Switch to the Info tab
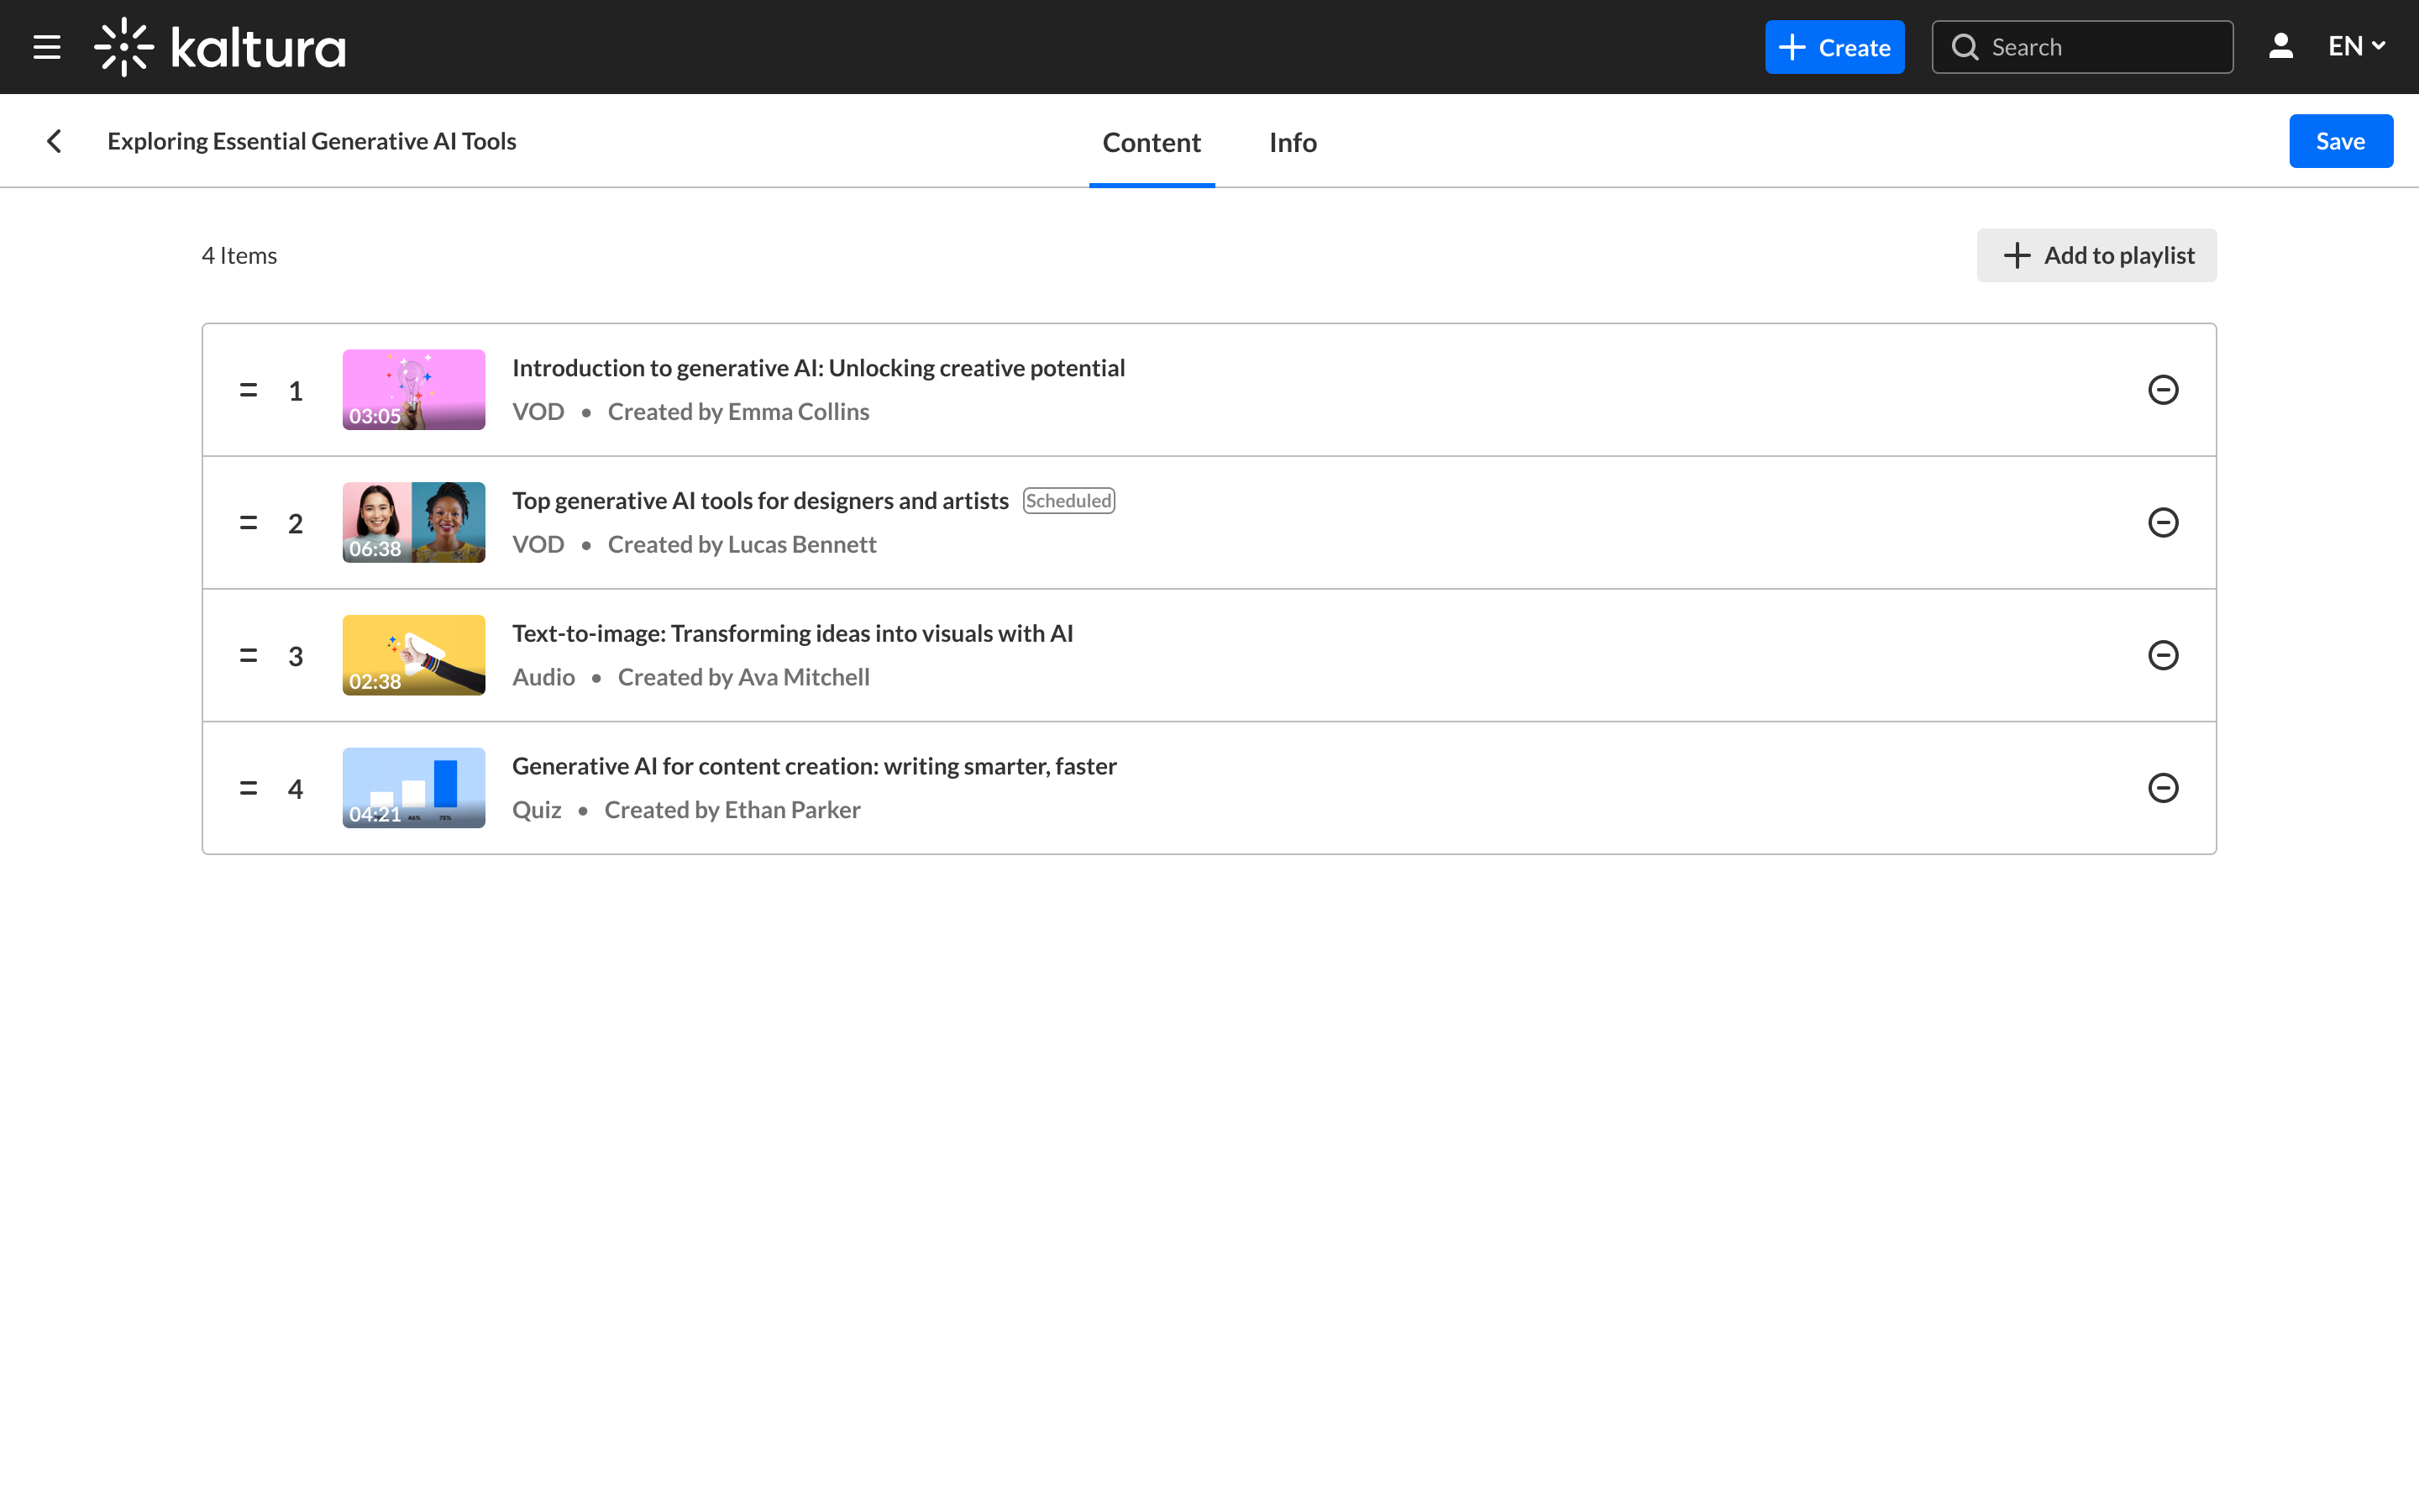 pyautogui.click(x=1293, y=142)
